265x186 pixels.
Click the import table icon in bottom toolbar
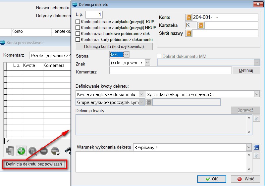10,151
